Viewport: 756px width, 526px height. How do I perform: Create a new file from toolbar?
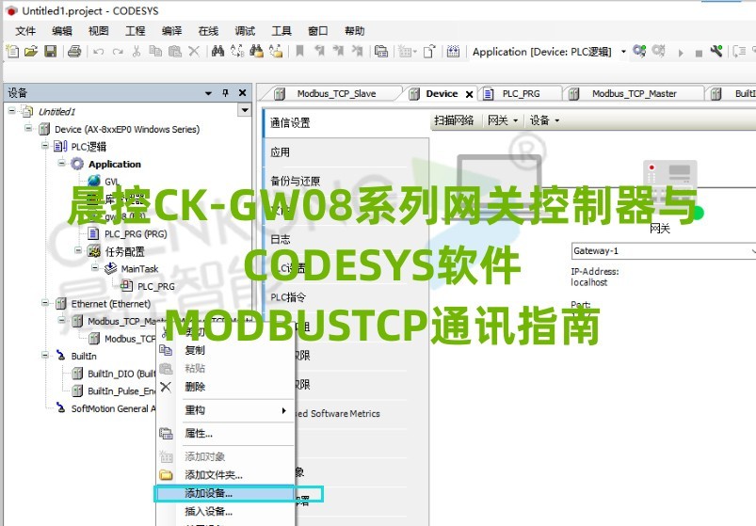click(11, 51)
